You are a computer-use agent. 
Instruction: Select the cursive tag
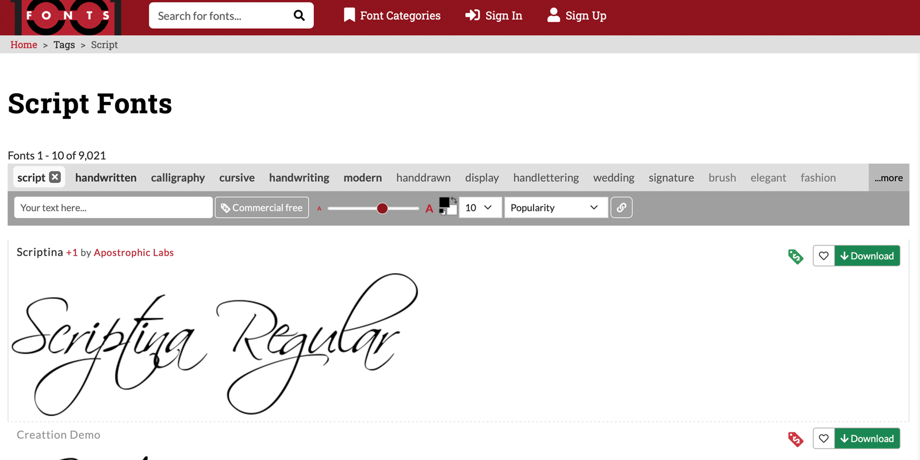click(237, 178)
